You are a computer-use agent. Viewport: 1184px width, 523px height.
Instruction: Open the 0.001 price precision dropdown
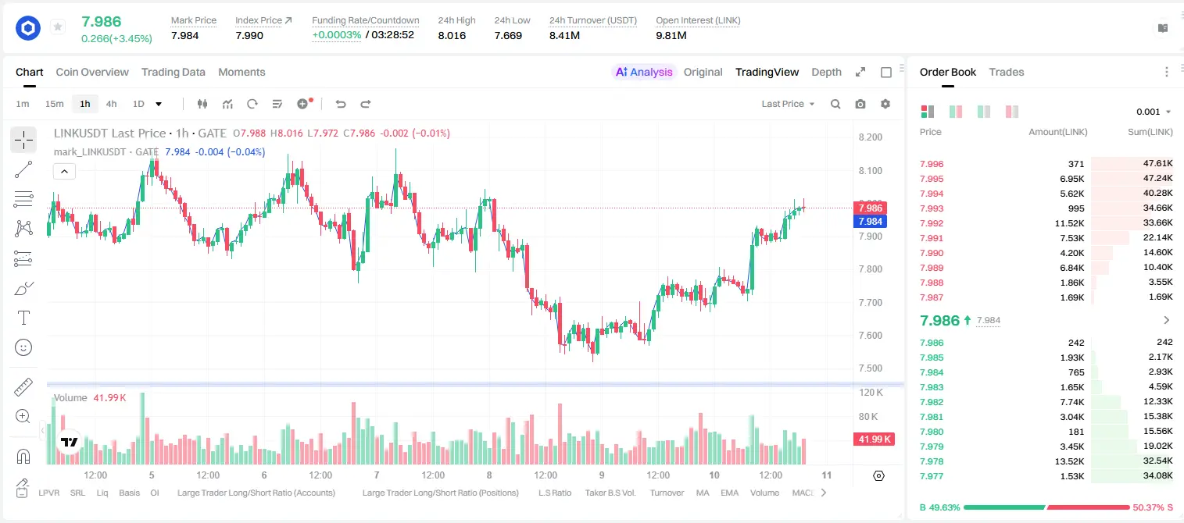1154,112
